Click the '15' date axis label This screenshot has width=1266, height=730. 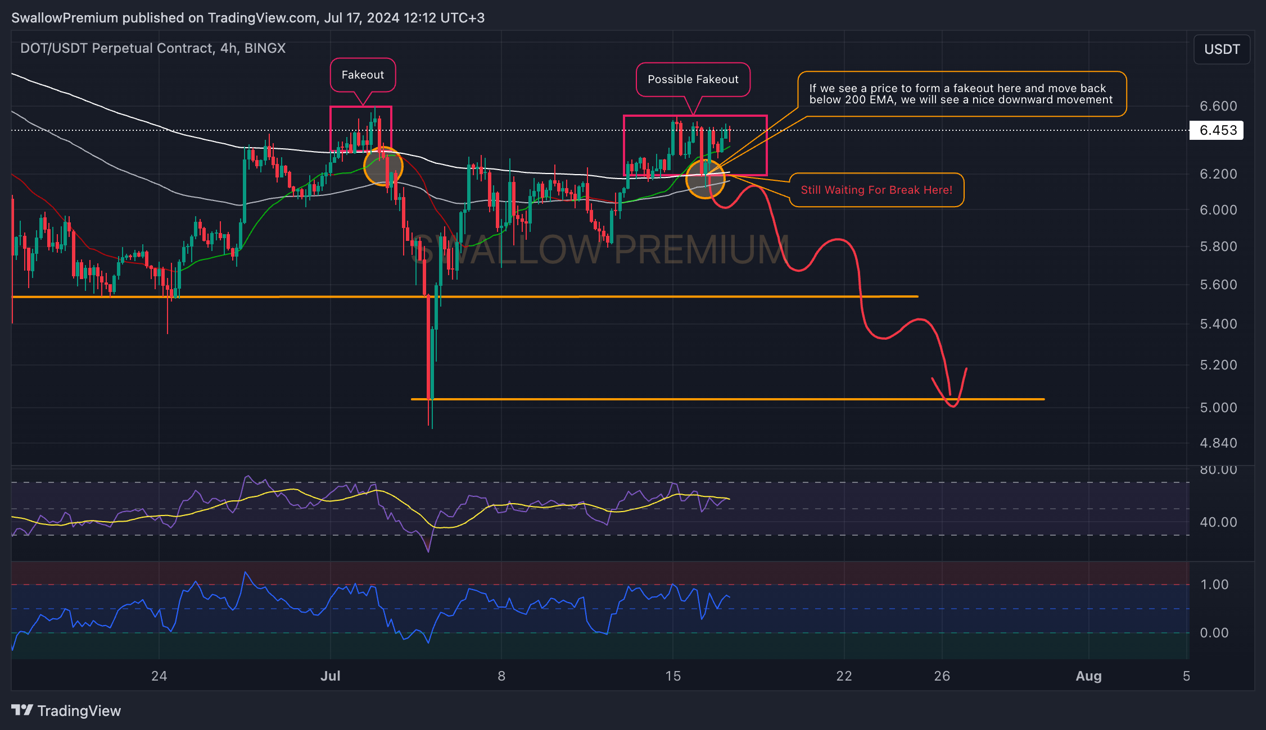coord(673,676)
